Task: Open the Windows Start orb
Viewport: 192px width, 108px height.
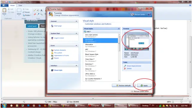Action: pyautogui.click(x=4, y=106)
